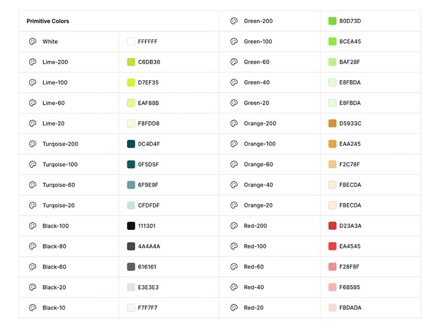The height and width of the screenshot is (329, 439).
Task: Click the palette icon for Green-40
Action: (x=234, y=82)
